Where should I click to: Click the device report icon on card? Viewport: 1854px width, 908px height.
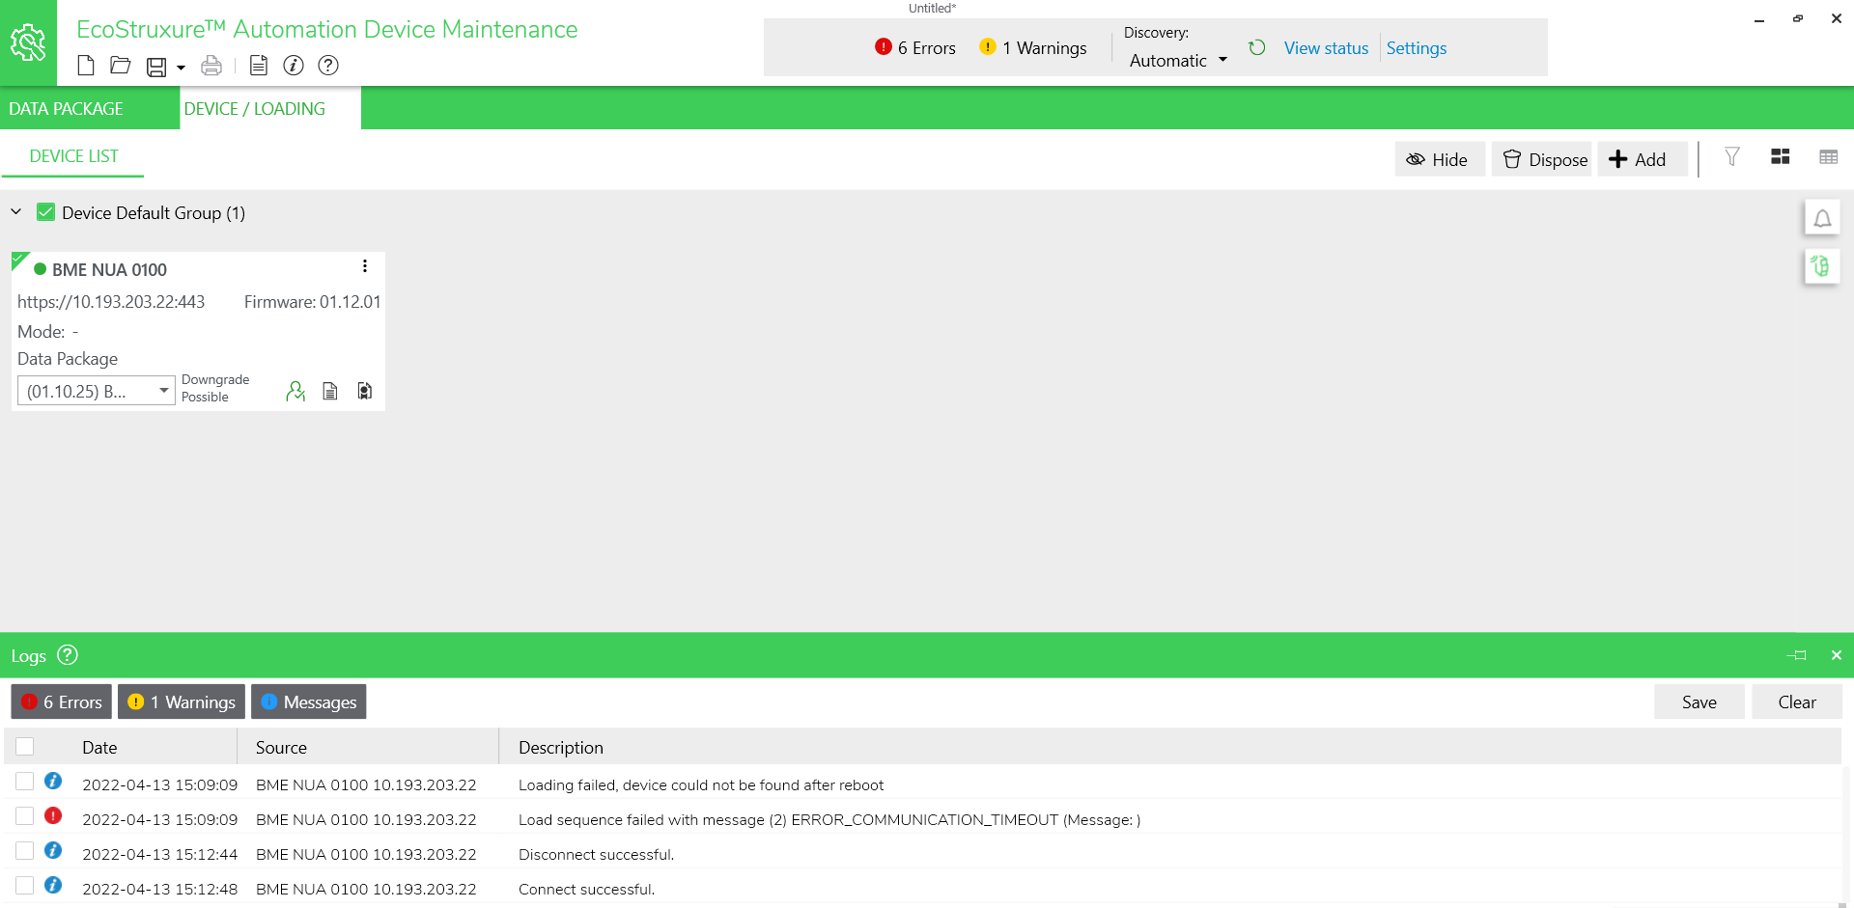[x=365, y=391]
